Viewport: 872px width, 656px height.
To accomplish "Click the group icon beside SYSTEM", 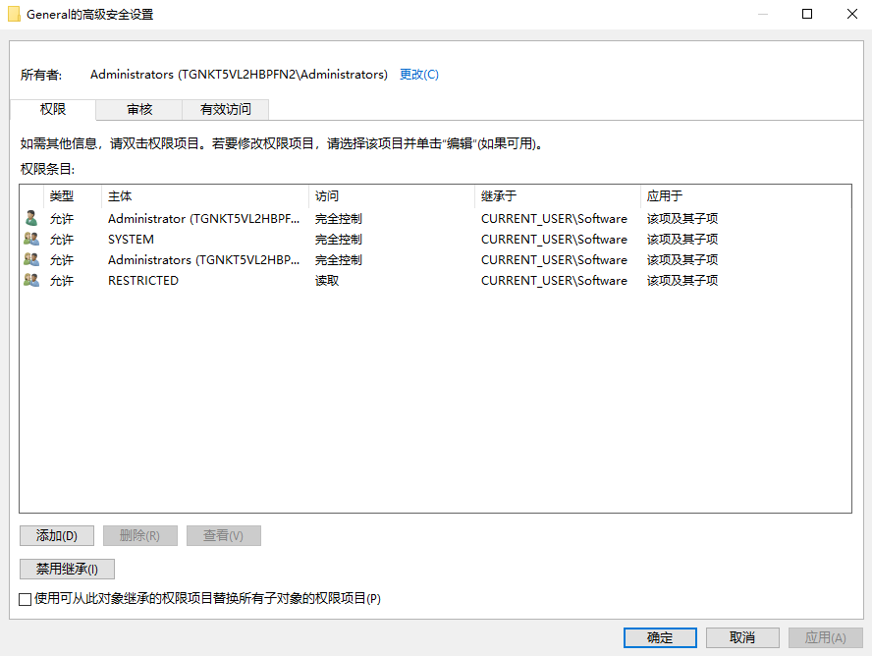I will click(x=31, y=239).
